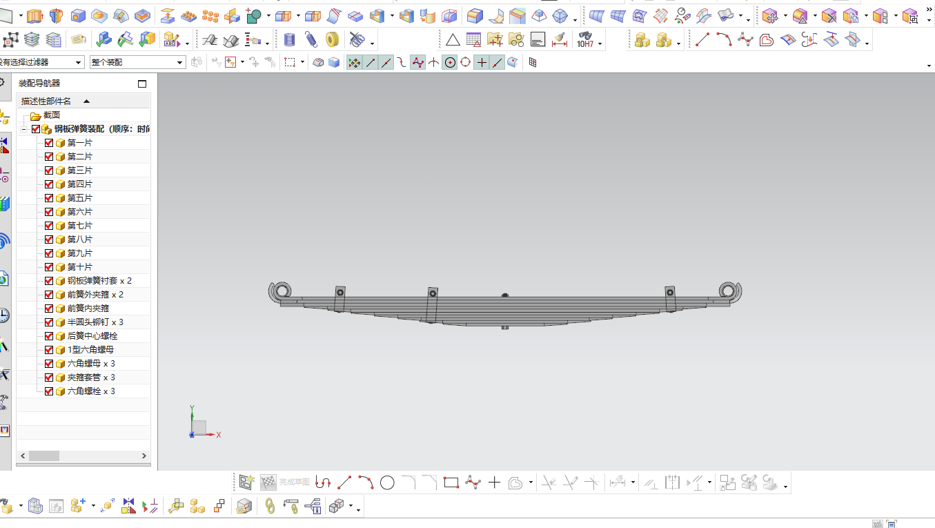Collapse the 钢板弹簧装配 assembly tree node
935x528 pixels.
coord(25,129)
